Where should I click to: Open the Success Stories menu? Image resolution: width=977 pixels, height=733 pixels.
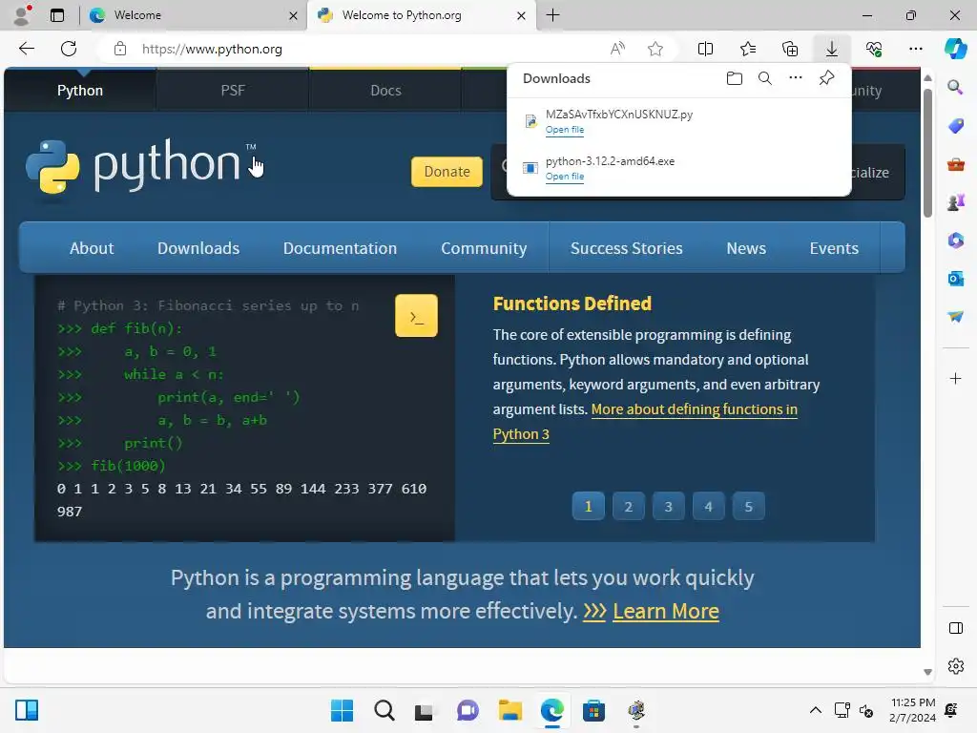pyautogui.click(x=626, y=248)
